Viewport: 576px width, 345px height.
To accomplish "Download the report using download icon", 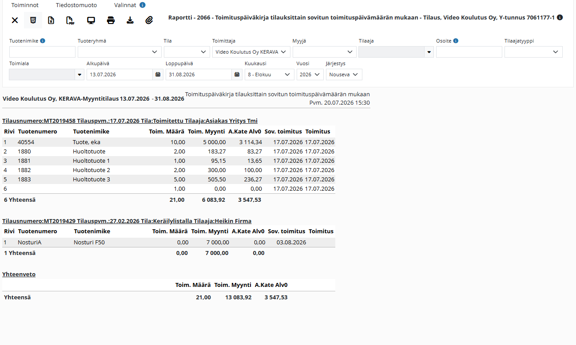I will [x=130, y=20].
